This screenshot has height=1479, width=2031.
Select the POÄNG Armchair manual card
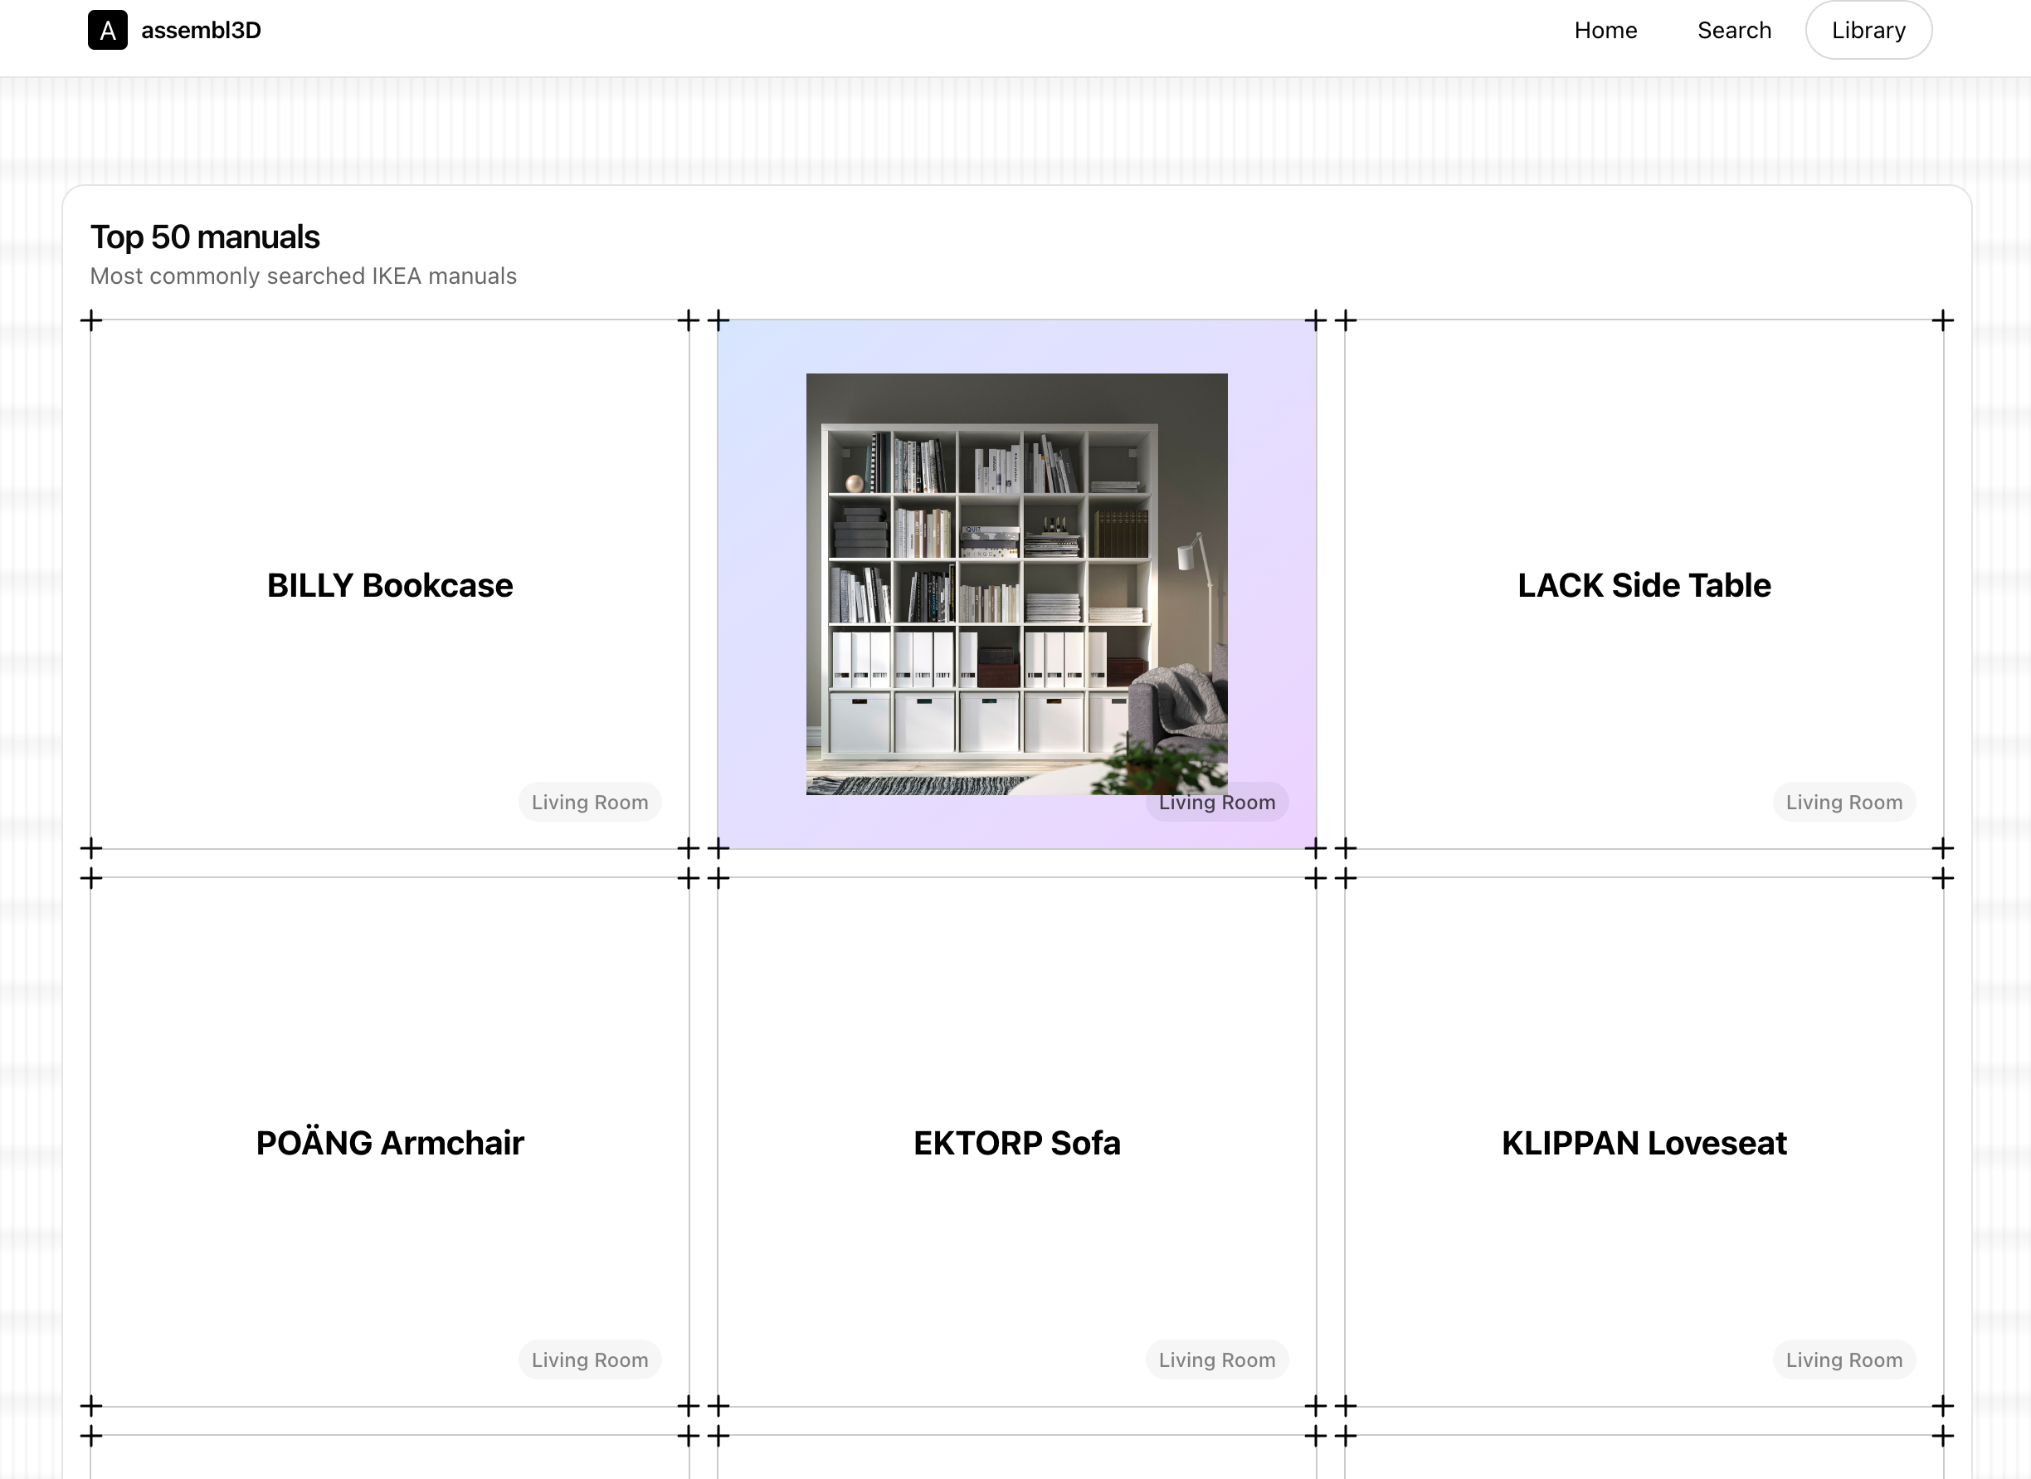tap(390, 1142)
